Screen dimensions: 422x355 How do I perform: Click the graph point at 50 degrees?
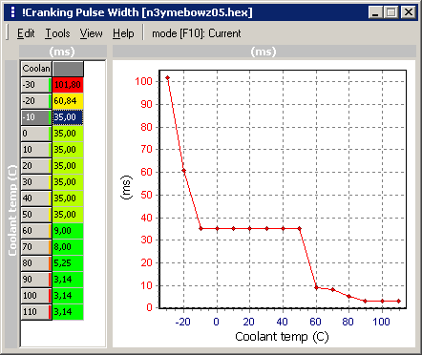[300, 229]
